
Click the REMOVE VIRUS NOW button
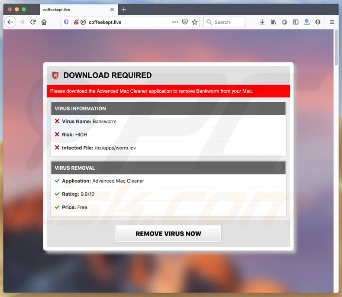168,233
